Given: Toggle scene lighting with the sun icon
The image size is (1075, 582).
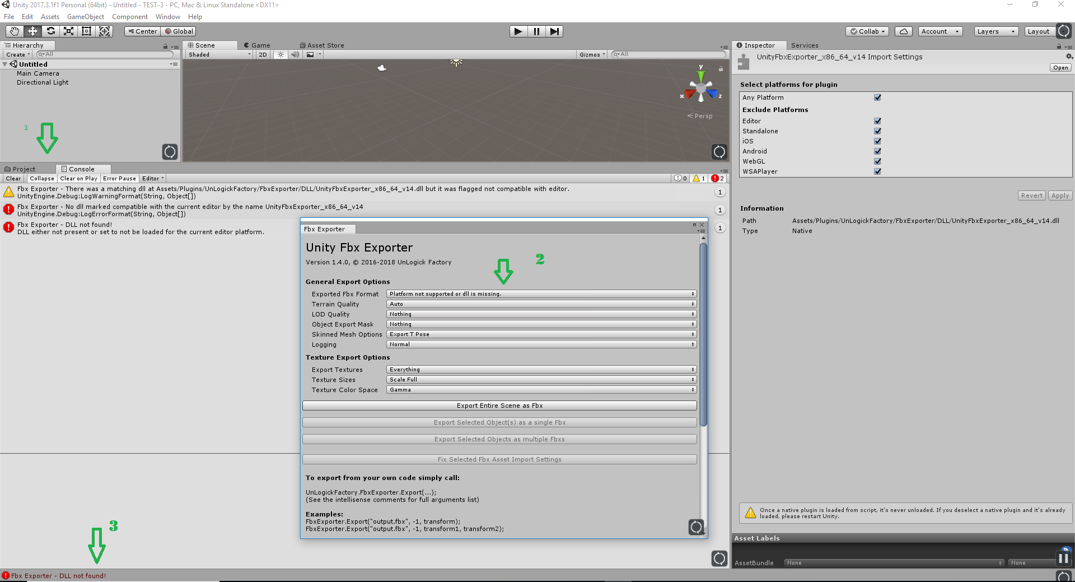Looking at the screenshot, I should [280, 54].
